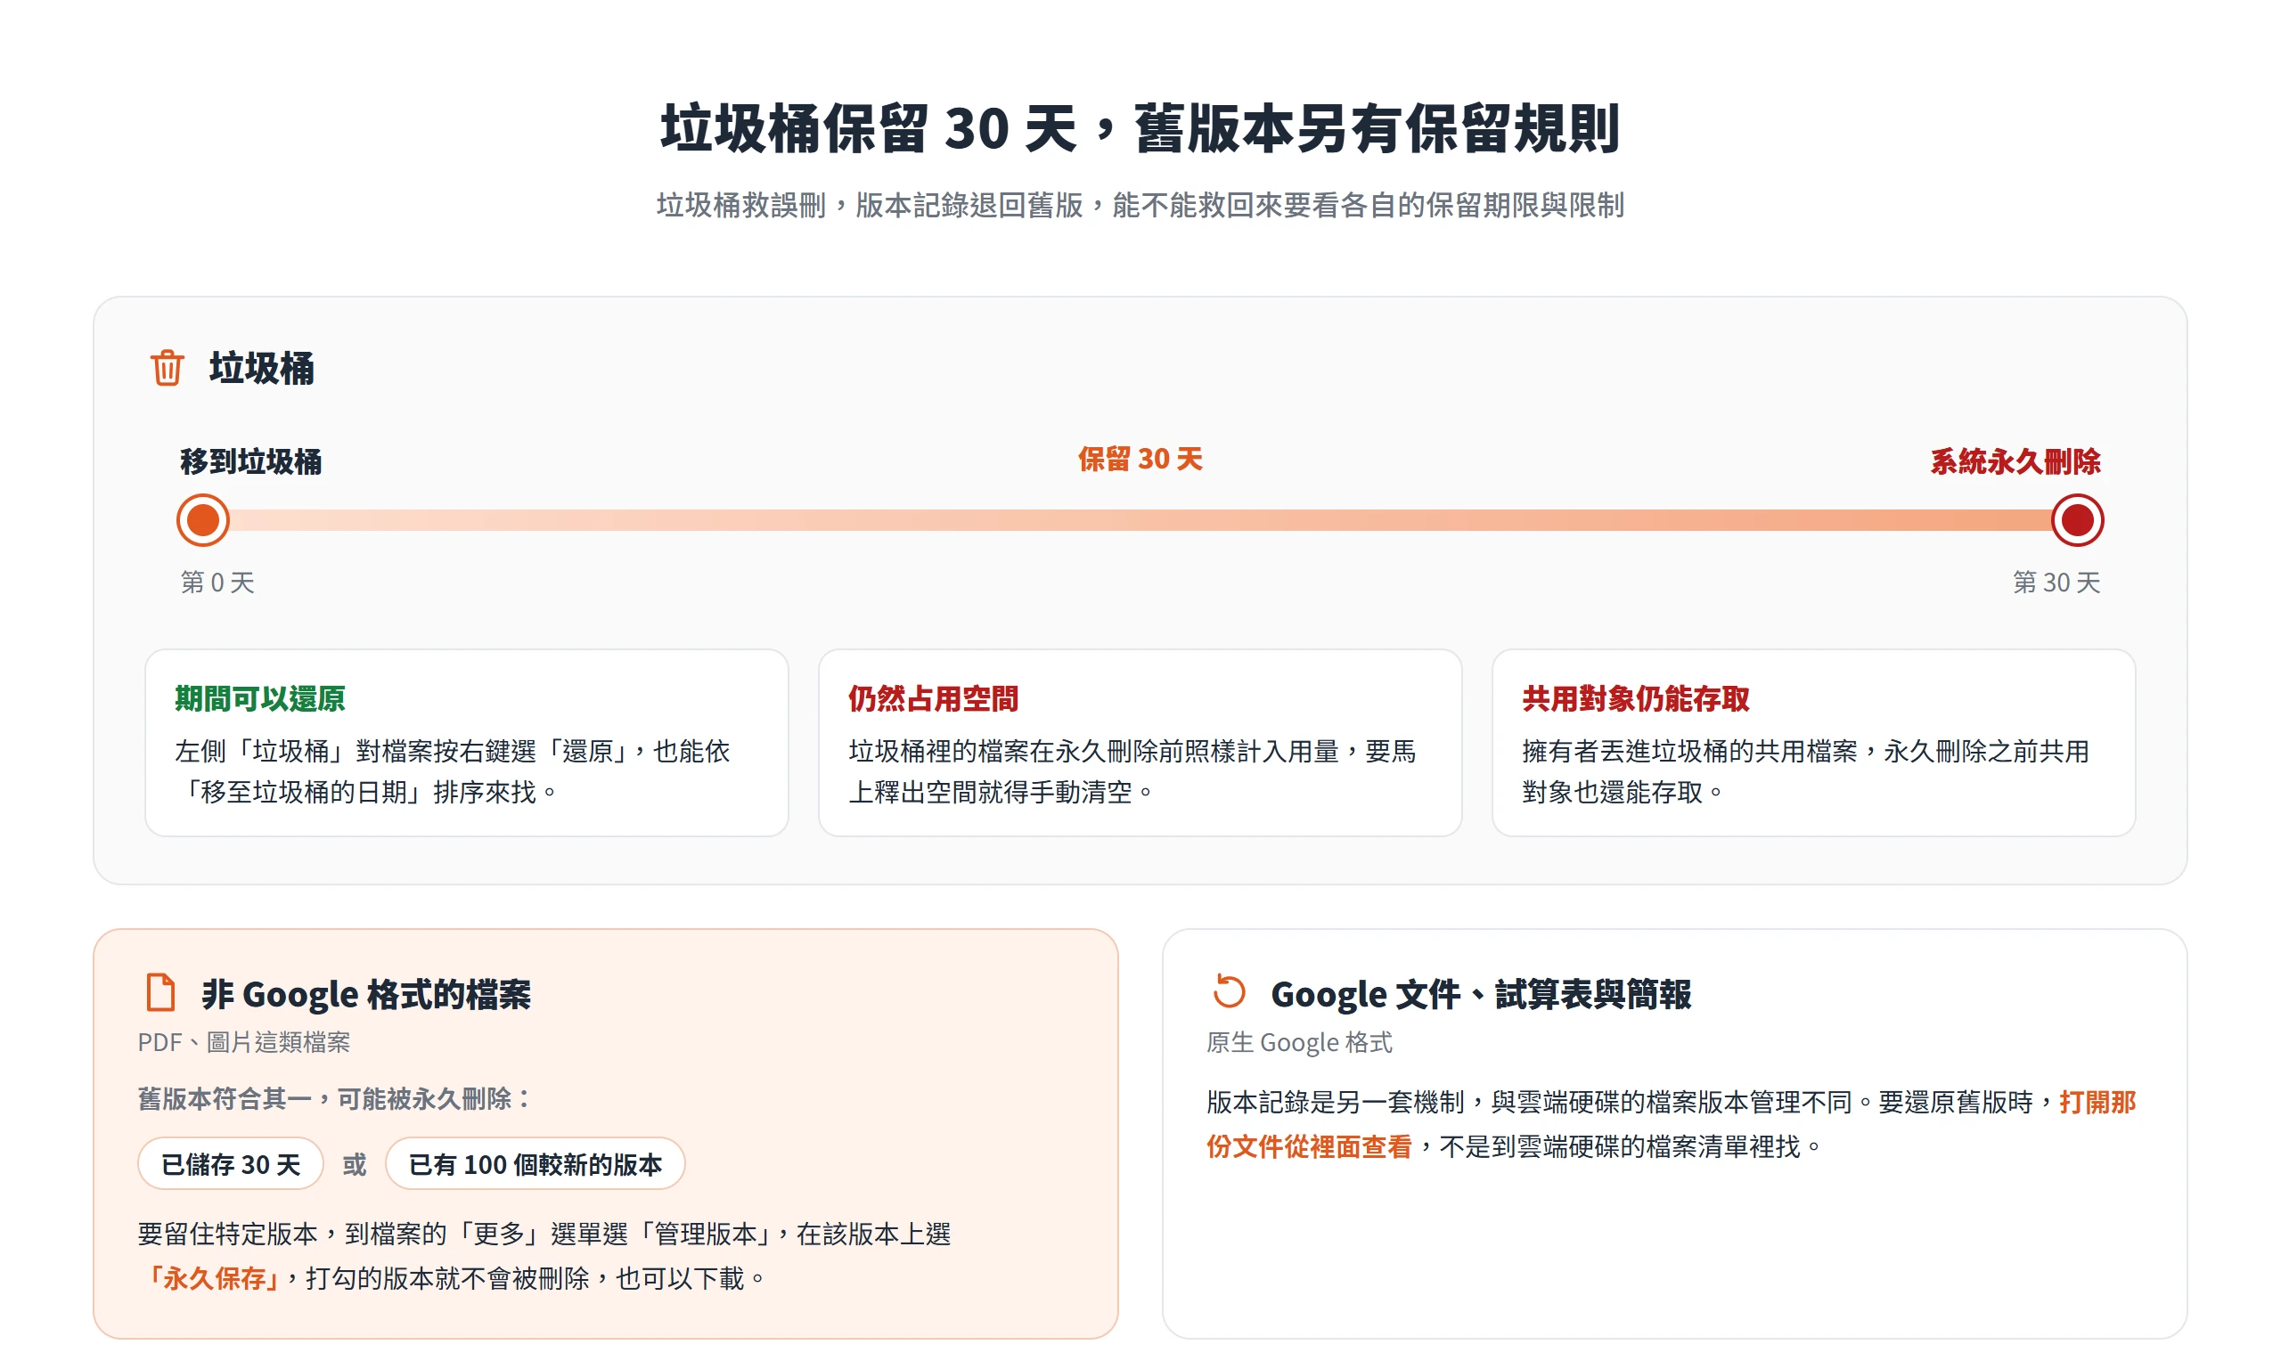Click the 原生 Google 格式 caption
Screen dimensions: 2281x1361
[1299, 1042]
